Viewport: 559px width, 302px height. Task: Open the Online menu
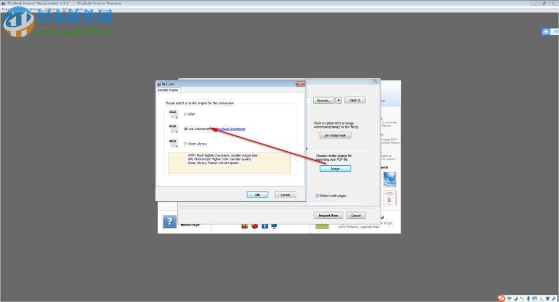pos(67,9)
